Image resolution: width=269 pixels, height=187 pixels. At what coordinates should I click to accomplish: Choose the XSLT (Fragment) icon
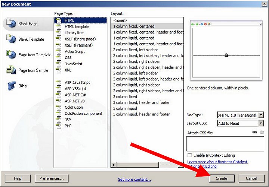[x=59, y=45]
